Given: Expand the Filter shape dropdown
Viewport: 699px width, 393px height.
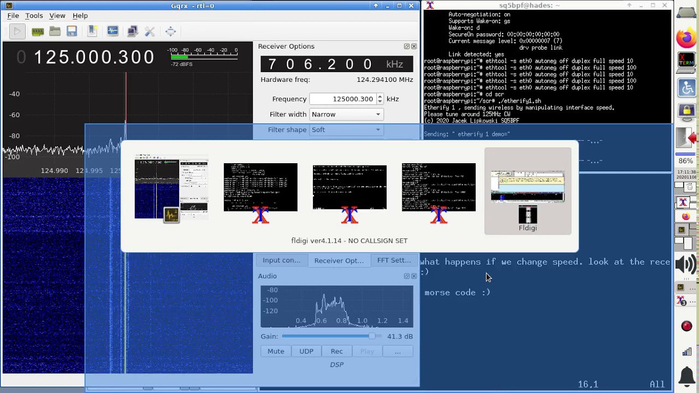Looking at the screenshot, I should coord(346,129).
